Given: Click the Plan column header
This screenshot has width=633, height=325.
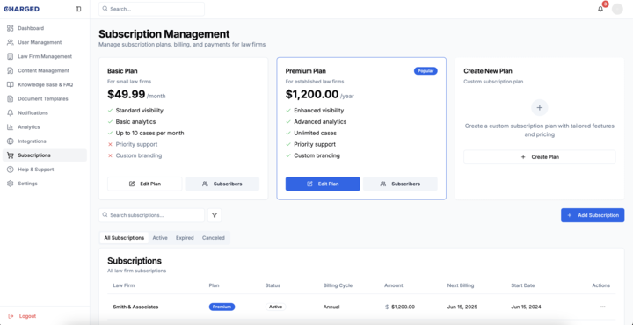Looking at the screenshot, I should 214,285.
